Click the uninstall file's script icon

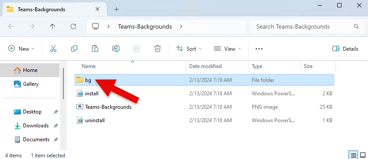coord(80,120)
